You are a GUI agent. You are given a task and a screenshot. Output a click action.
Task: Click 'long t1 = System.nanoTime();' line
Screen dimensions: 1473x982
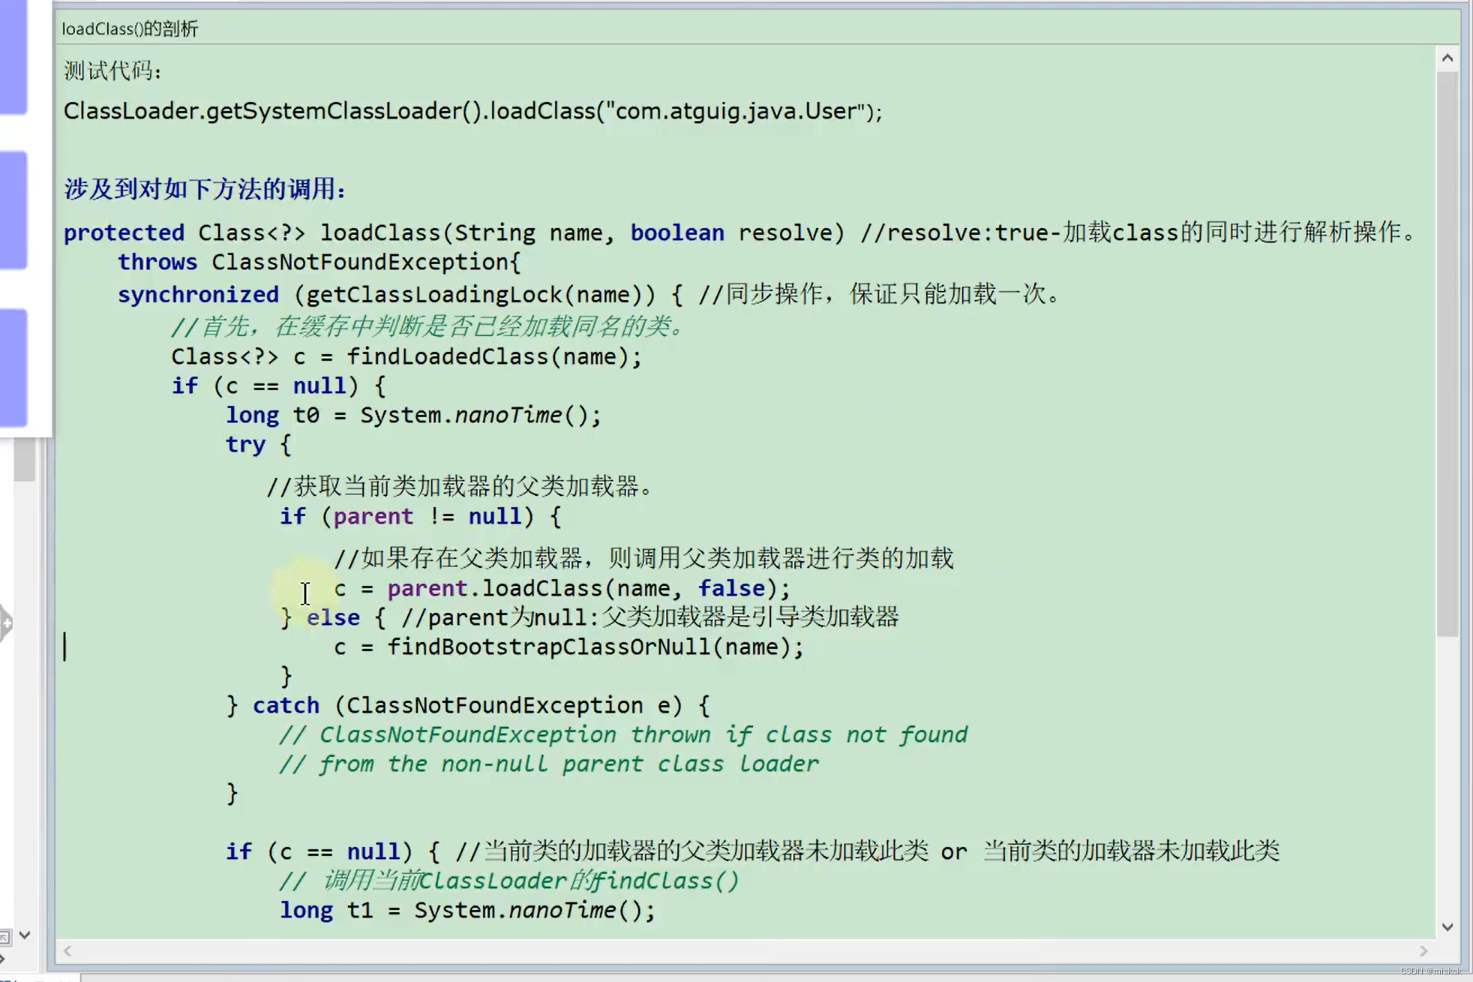(467, 910)
